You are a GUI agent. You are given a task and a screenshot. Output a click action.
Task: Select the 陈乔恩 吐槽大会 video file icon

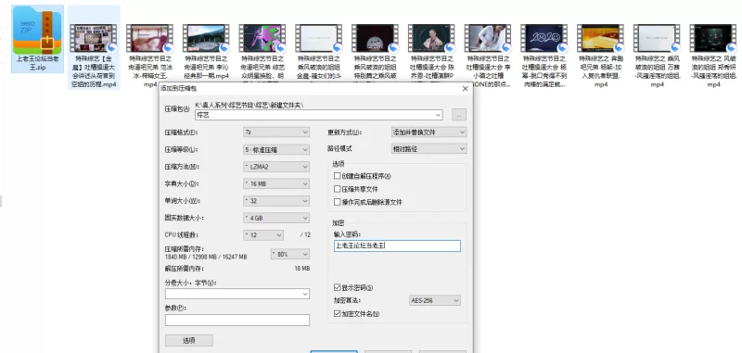[431, 38]
